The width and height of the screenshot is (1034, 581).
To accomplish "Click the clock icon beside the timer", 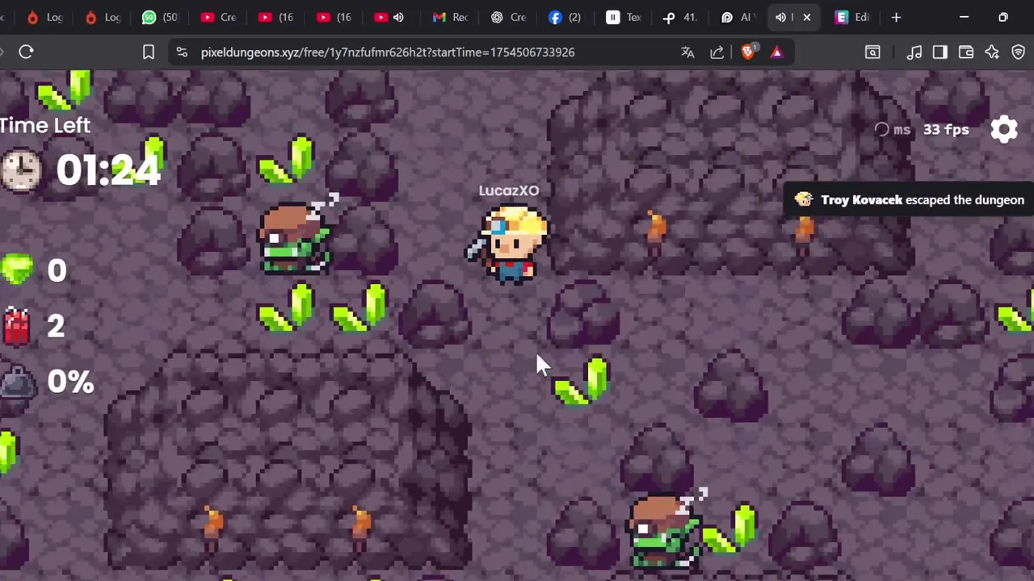I will click(x=20, y=170).
